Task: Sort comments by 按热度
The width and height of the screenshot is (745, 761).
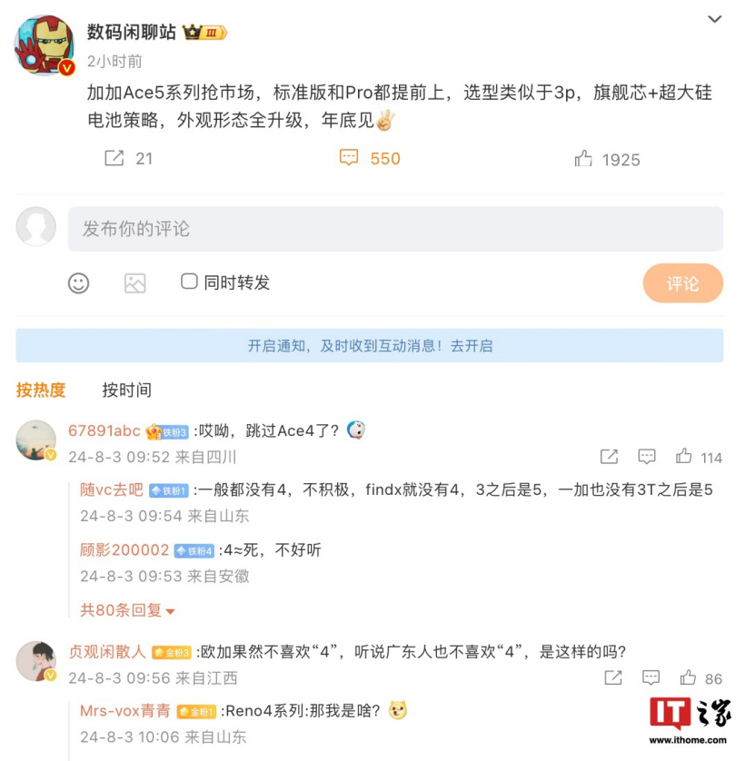Action: [41, 390]
